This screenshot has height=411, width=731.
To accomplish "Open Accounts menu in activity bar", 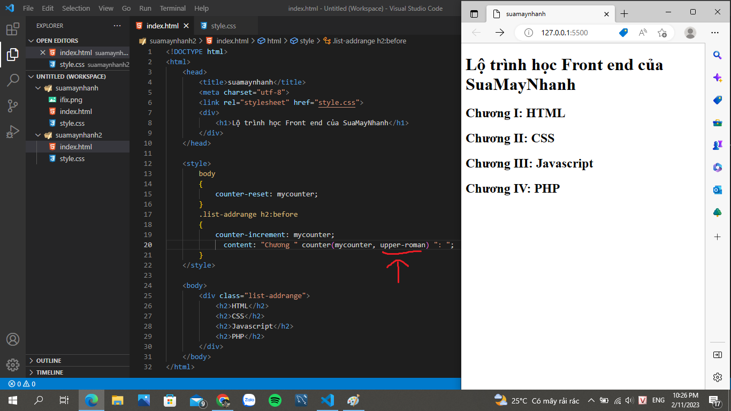I will point(13,339).
